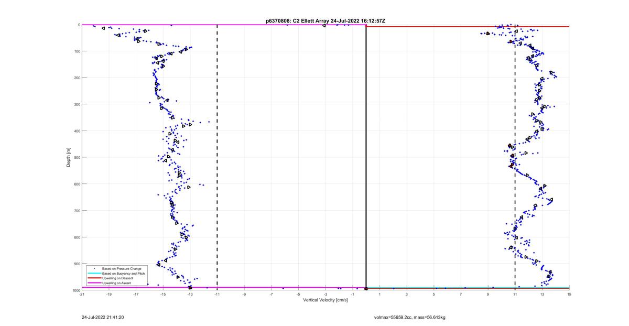This screenshot has height=326, width=629.
Task: Click depth tick label '100'
Action: pos(77,51)
